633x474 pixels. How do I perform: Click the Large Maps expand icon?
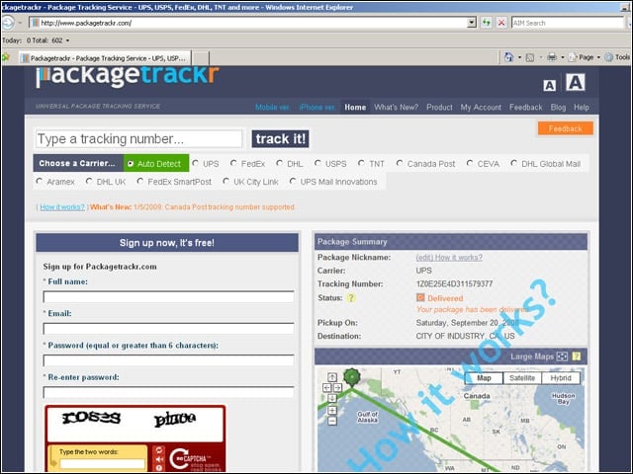[x=562, y=356]
